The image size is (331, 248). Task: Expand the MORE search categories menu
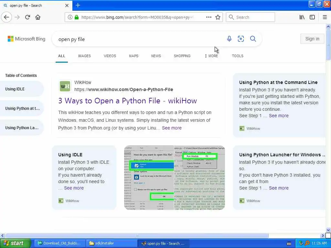(x=211, y=56)
